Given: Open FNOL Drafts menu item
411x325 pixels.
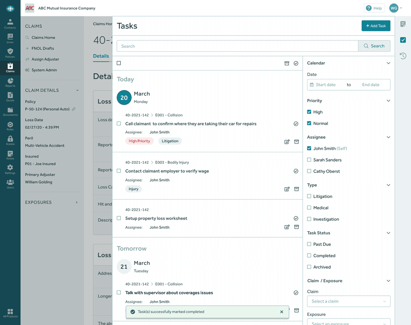Looking at the screenshot, I should click(43, 48).
